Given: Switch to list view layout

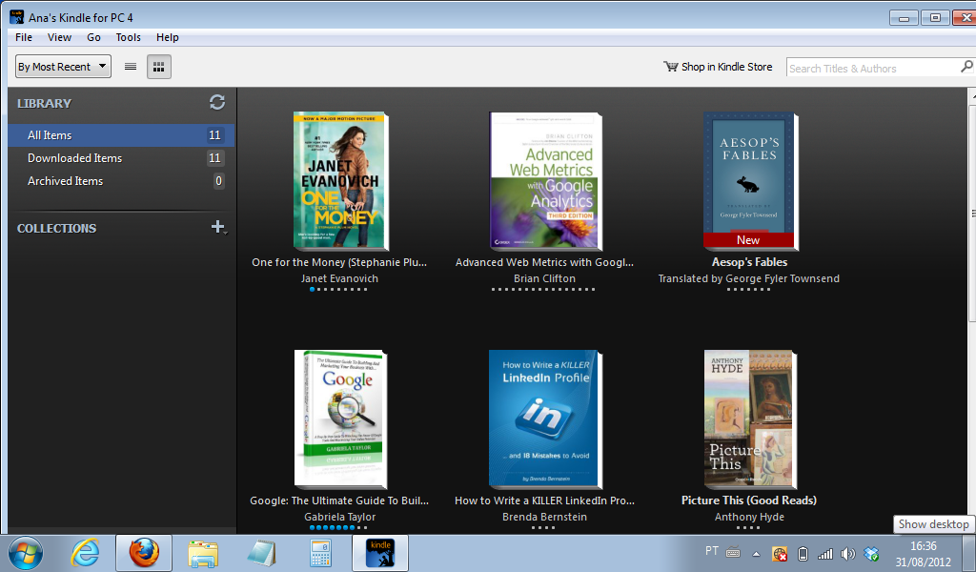Looking at the screenshot, I should pyautogui.click(x=131, y=67).
